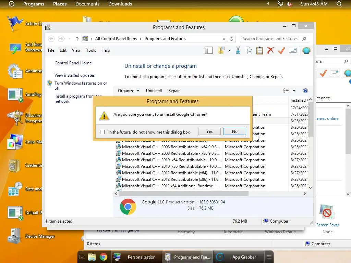Click the blue Help question mark icon
351x263 pixels.
pos(305,90)
